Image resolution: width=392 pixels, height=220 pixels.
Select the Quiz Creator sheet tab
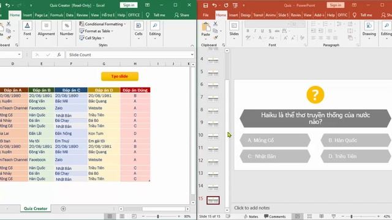click(x=36, y=208)
